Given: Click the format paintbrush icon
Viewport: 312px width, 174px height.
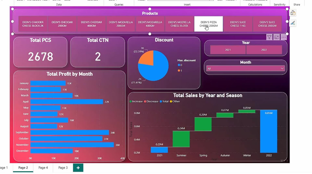Looking at the screenshot, I should click(293, 23).
